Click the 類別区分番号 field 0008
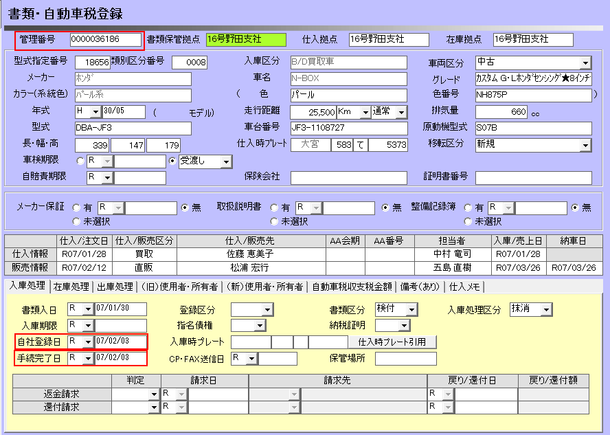The image size is (610, 435). click(190, 63)
